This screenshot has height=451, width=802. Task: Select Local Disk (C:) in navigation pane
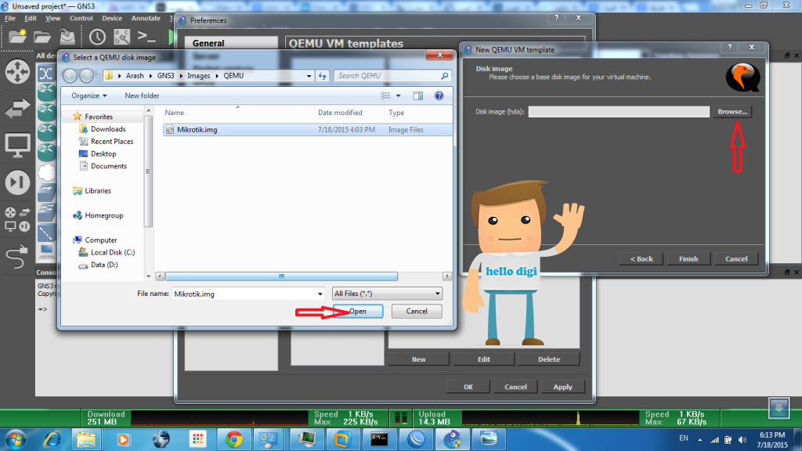point(113,252)
